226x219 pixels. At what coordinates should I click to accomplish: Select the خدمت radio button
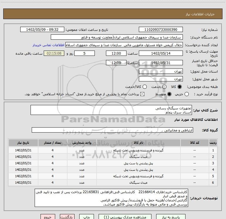[164, 87]
